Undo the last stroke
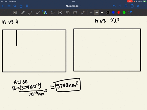 point(114,6)
